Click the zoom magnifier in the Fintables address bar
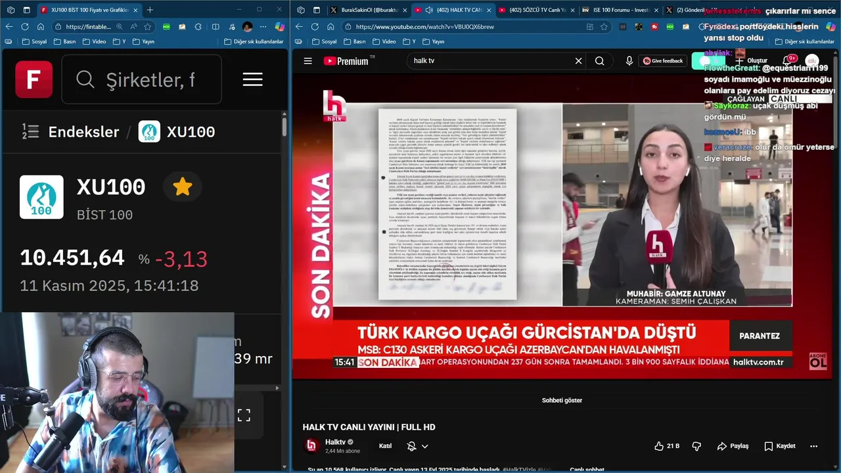 tap(120, 26)
